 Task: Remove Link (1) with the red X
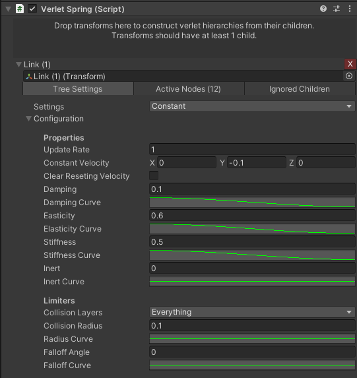coord(350,64)
